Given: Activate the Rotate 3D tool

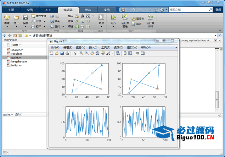Looking at the screenshot, I should (98, 53).
